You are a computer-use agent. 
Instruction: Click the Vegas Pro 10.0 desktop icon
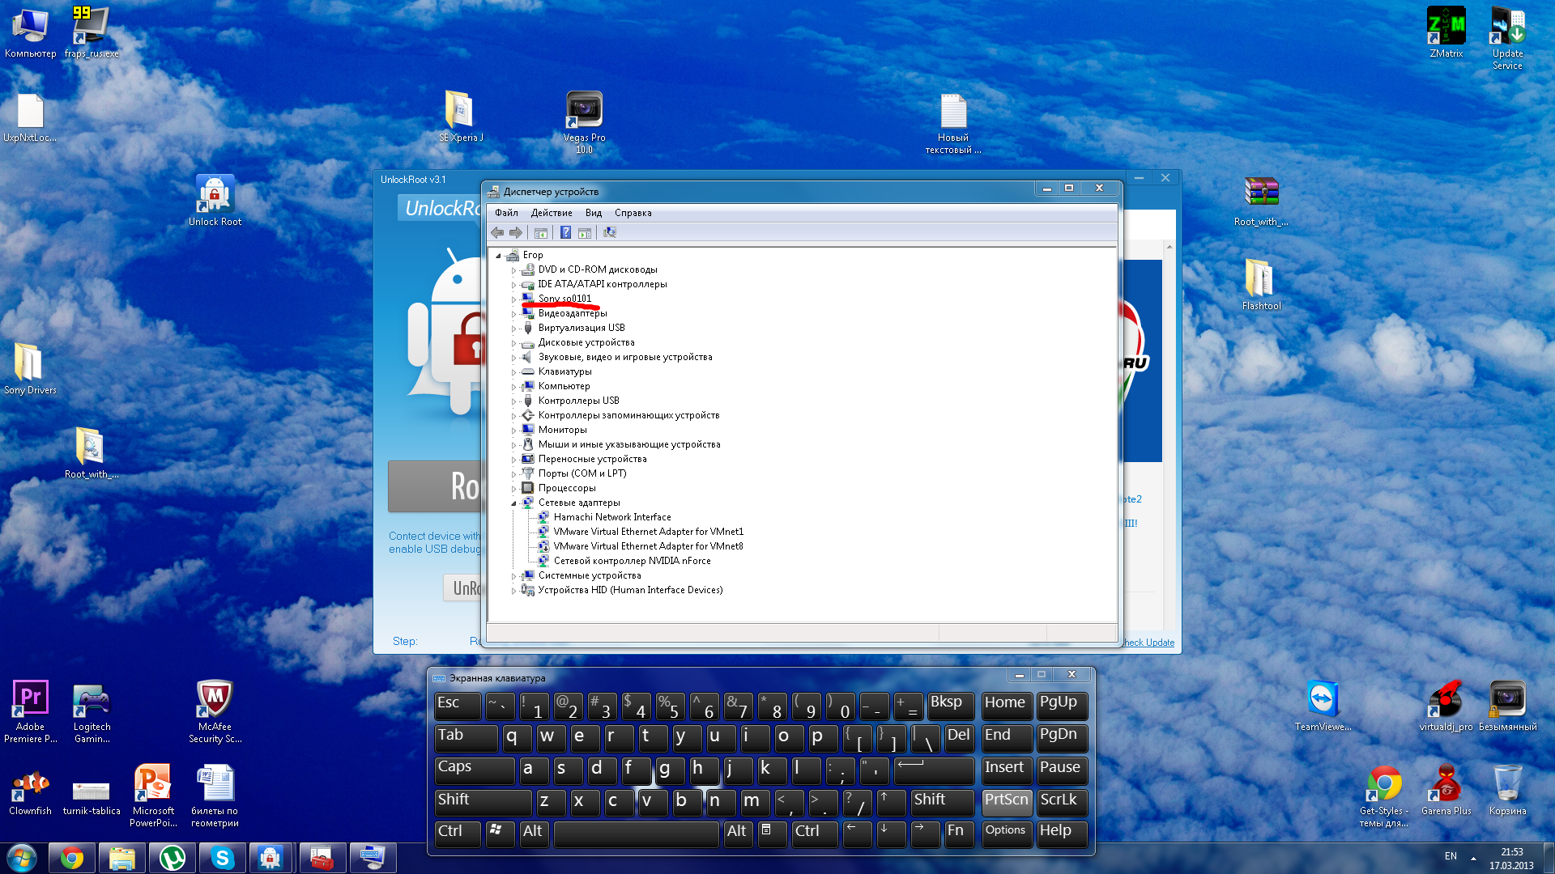[x=584, y=122]
